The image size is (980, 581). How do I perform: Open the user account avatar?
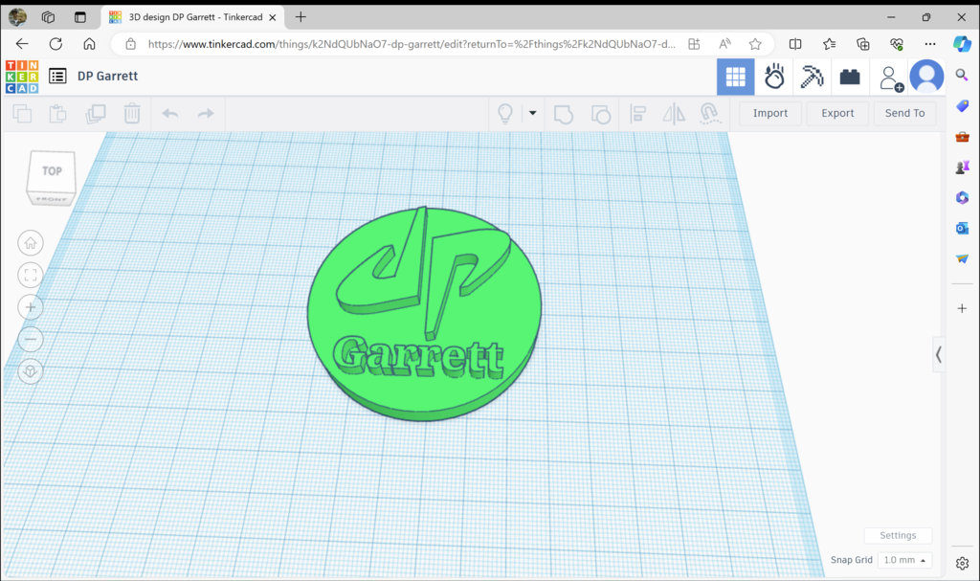point(926,77)
